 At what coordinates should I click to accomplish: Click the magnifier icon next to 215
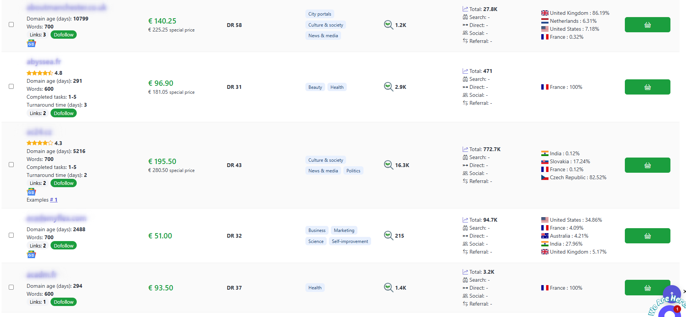coord(388,236)
